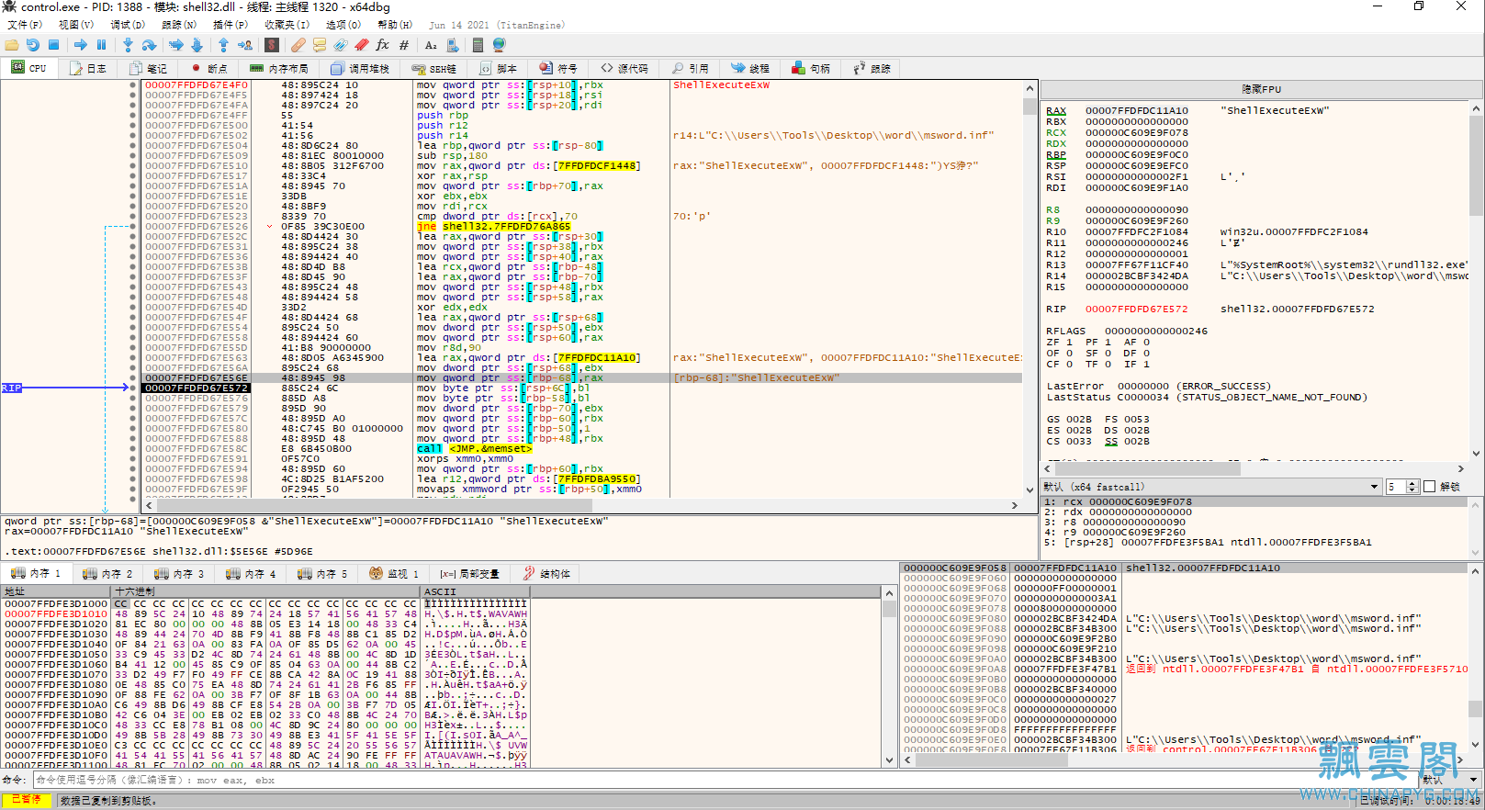Click the Step Over toolbar icon
Viewport: 1485px width, 810px height.
pyautogui.click(x=149, y=44)
